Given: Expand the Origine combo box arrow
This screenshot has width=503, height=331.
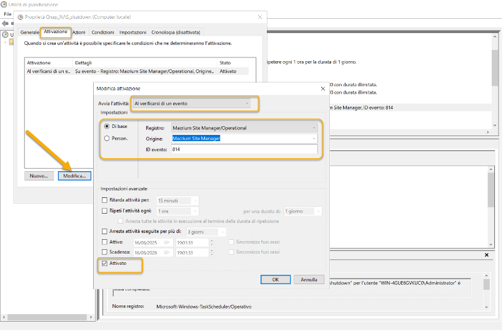Looking at the screenshot, I should pos(314,139).
